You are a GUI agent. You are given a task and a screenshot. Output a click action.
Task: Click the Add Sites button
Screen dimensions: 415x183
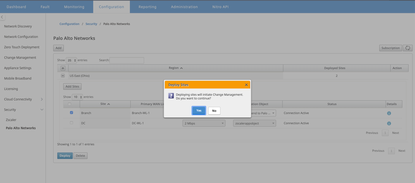(72, 87)
